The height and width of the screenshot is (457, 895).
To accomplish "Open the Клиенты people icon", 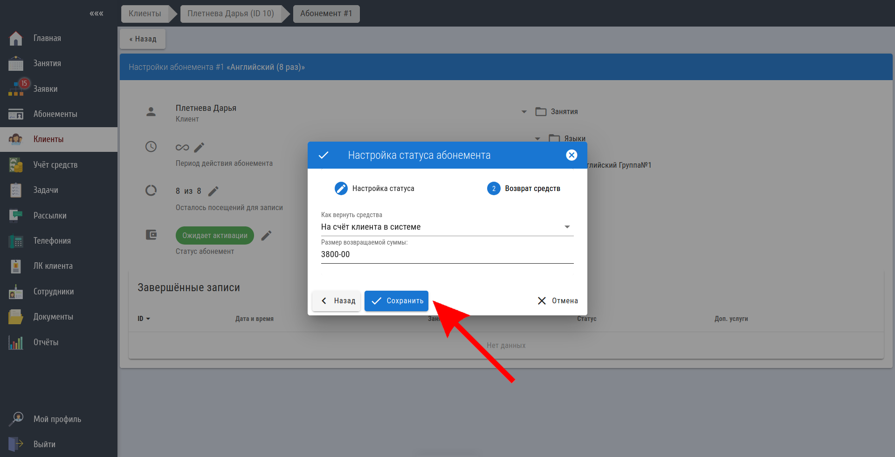I will [x=16, y=139].
